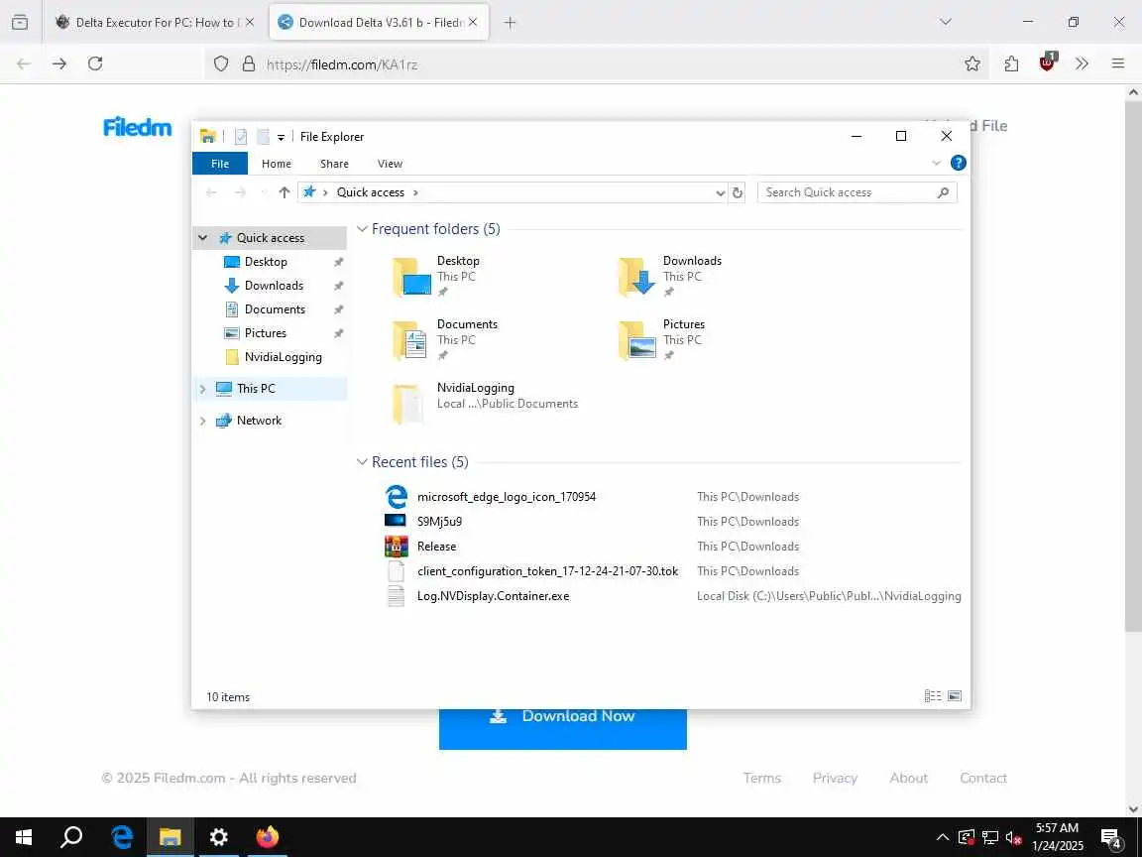Open the Privacy footer link
The height and width of the screenshot is (857, 1142).
(835, 778)
